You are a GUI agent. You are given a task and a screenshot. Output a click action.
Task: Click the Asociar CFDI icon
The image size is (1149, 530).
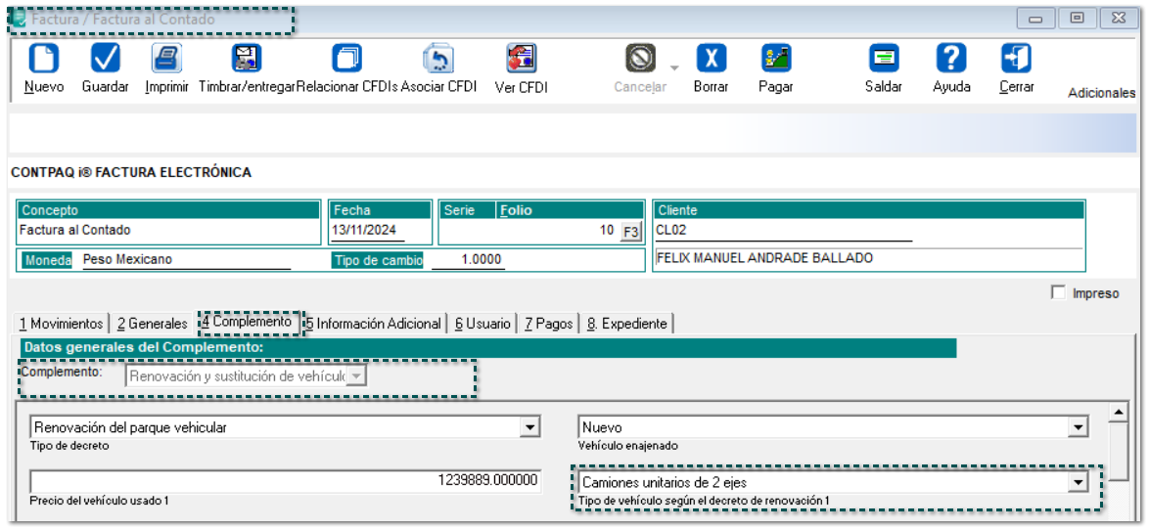[x=437, y=60]
